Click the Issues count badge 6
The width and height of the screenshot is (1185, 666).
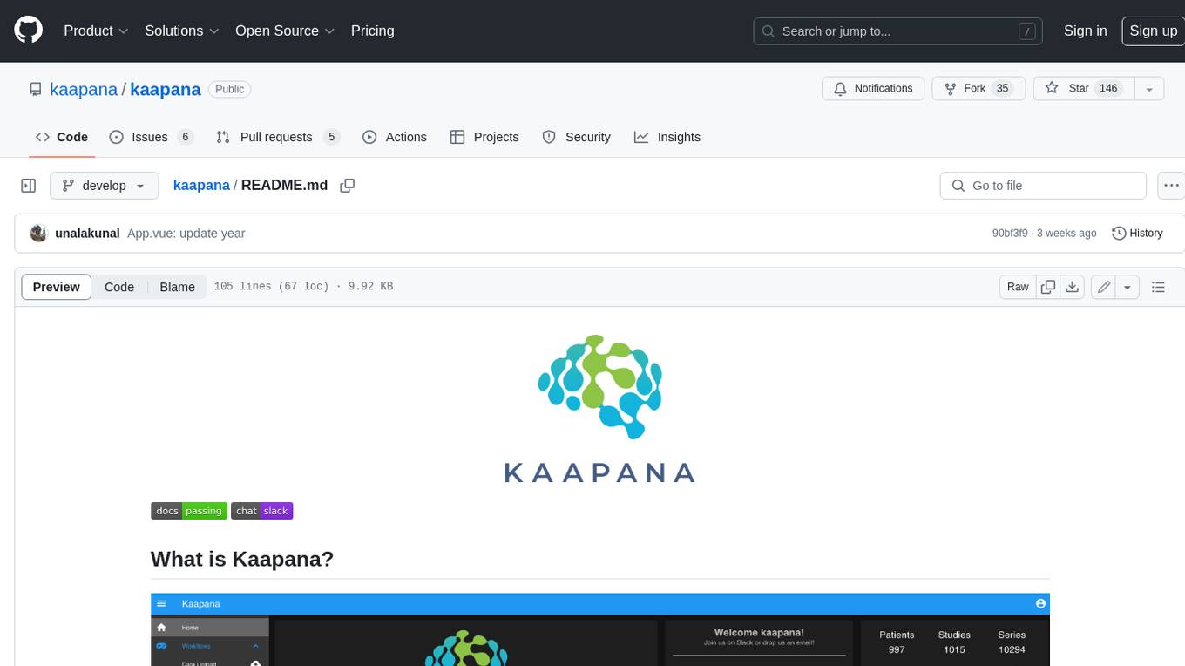pos(185,137)
